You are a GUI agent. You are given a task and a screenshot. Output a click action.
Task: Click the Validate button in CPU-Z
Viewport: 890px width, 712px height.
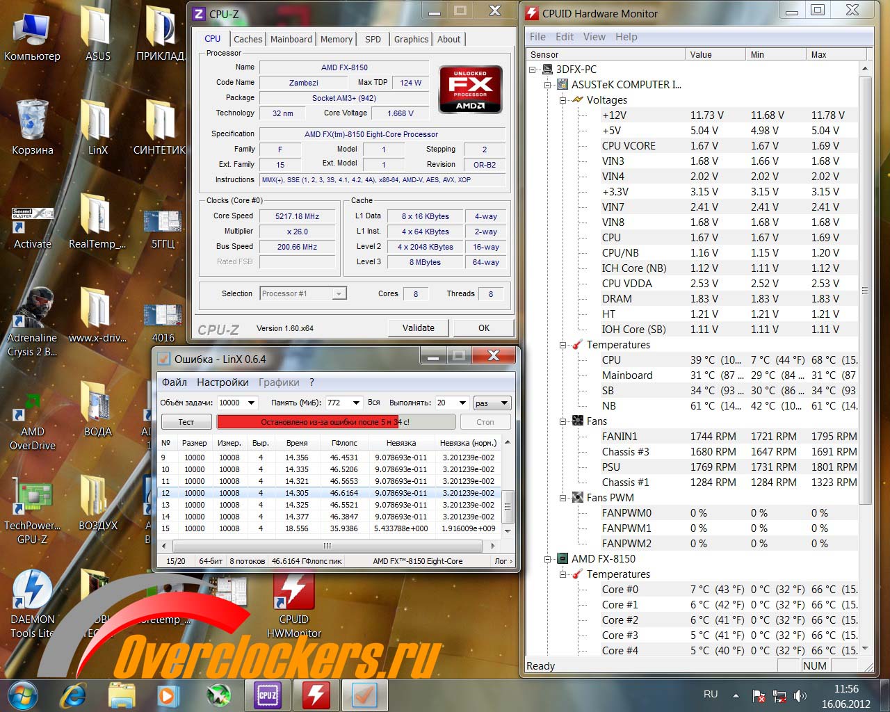418,328
